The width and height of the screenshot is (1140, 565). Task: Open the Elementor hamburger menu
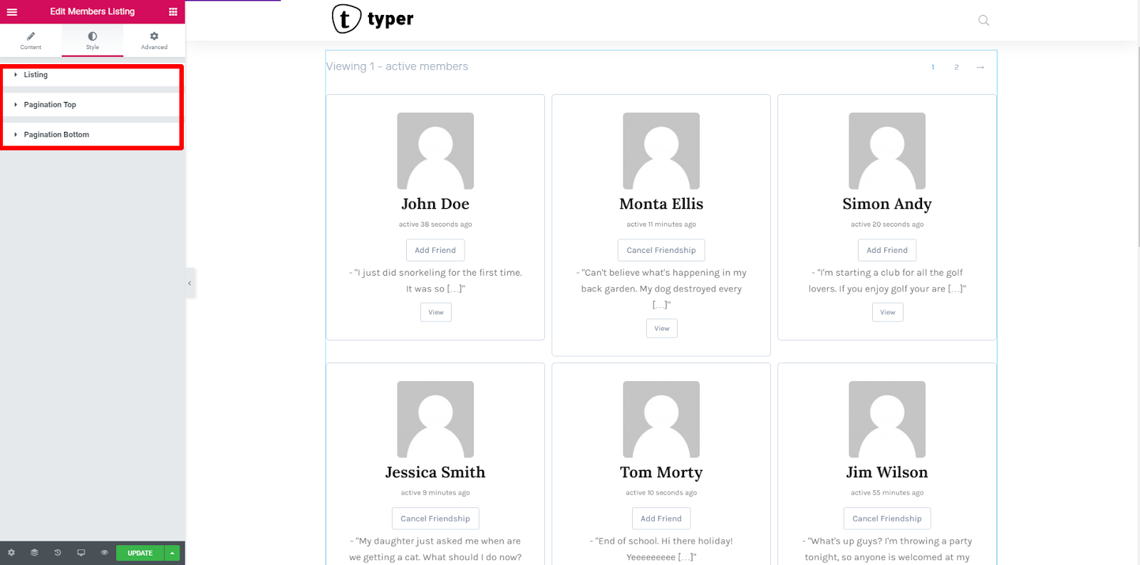(x=12, y=11)
